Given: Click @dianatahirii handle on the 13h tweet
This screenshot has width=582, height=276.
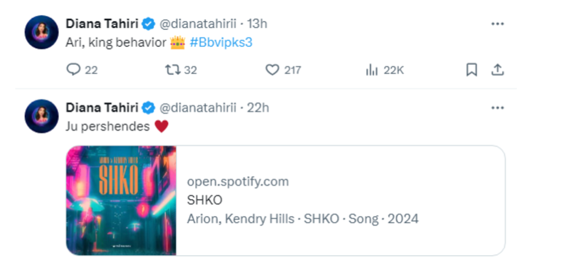Looking at the screenshot, I should click(198, 24).
